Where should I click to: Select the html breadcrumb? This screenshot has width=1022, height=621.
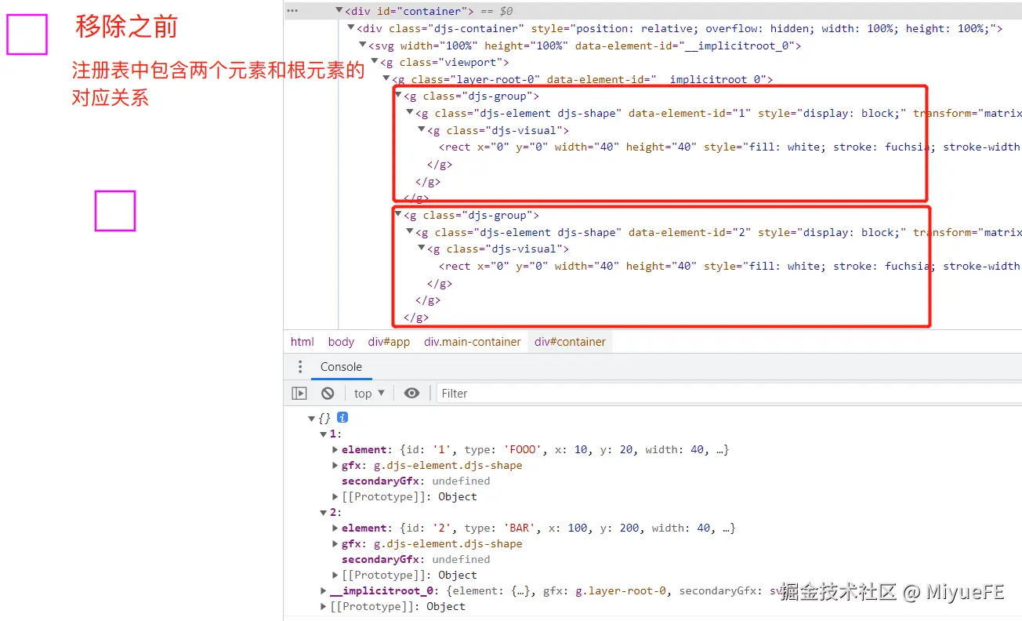point(303,342)
